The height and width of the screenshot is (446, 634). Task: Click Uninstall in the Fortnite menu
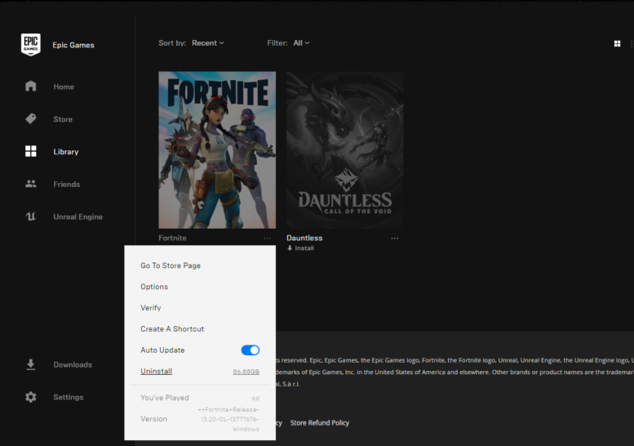click(156, 371)
